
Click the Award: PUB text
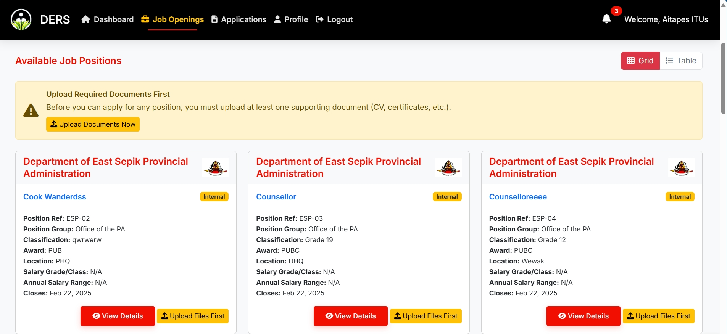(x=42, y=250)
